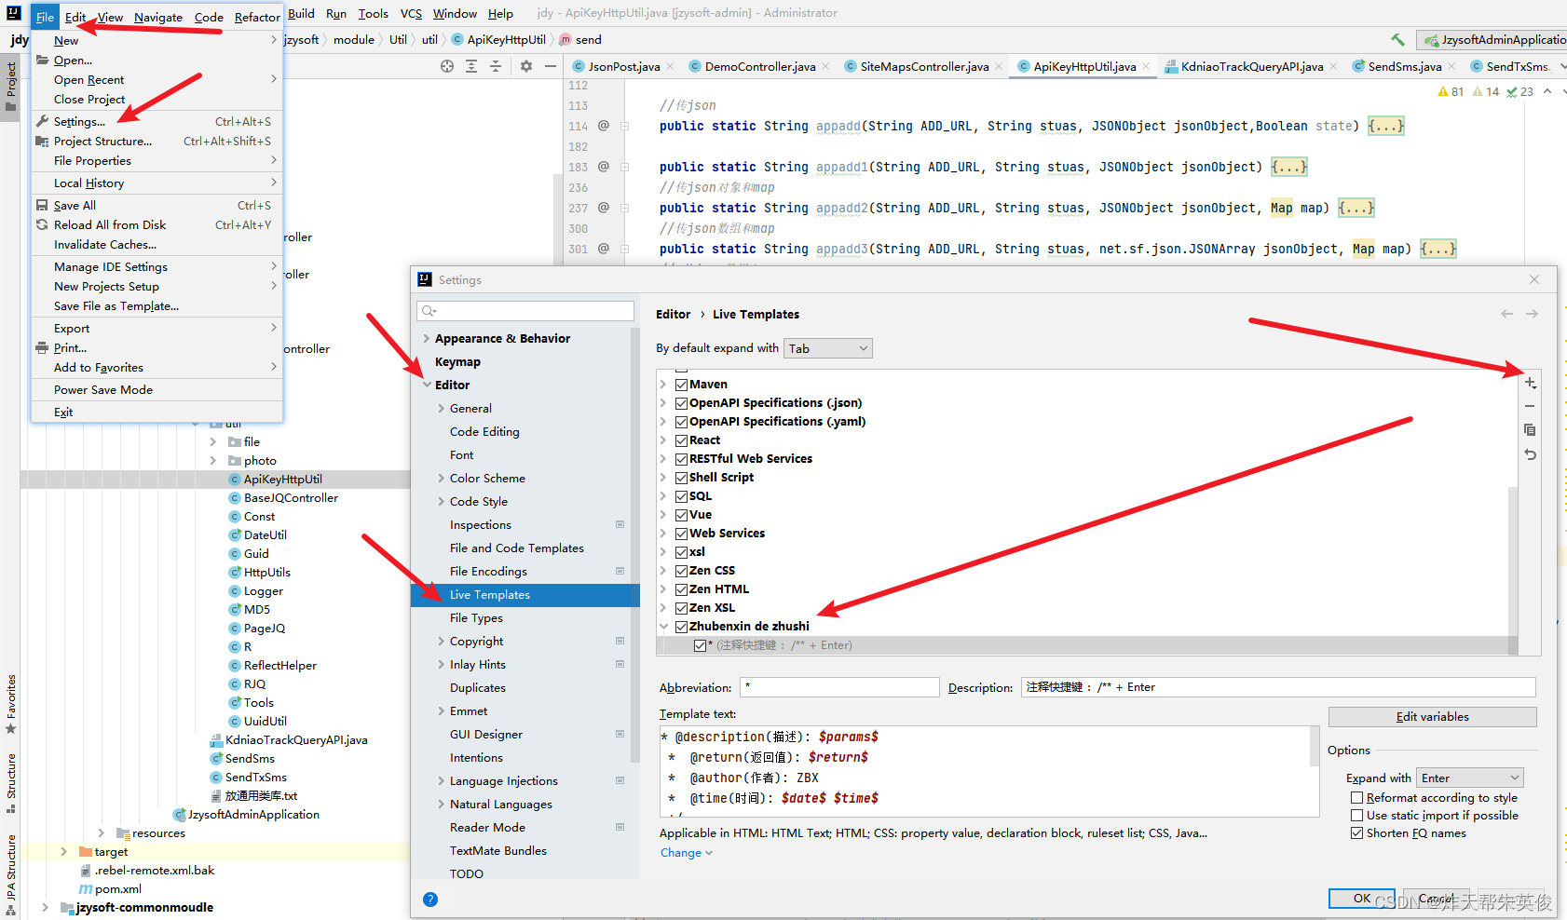Click the forward navigation arrow in Settings
The height and width of the screenshot is (920, 1567).
[x=1532, y=314]
